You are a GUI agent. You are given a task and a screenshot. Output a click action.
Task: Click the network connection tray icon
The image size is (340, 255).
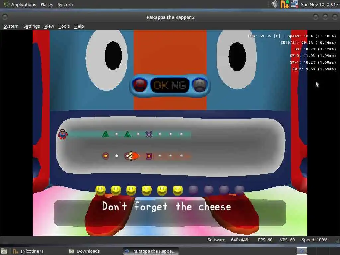[294, 4]
